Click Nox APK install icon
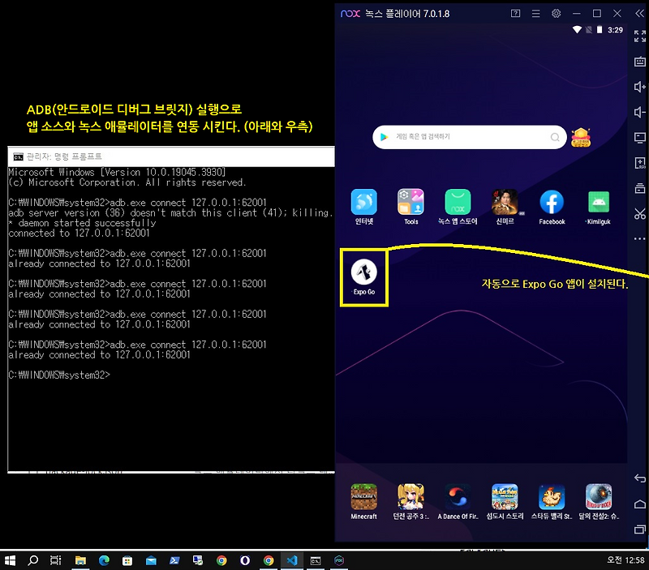The image size is (649, 570). tap(639, 163)
